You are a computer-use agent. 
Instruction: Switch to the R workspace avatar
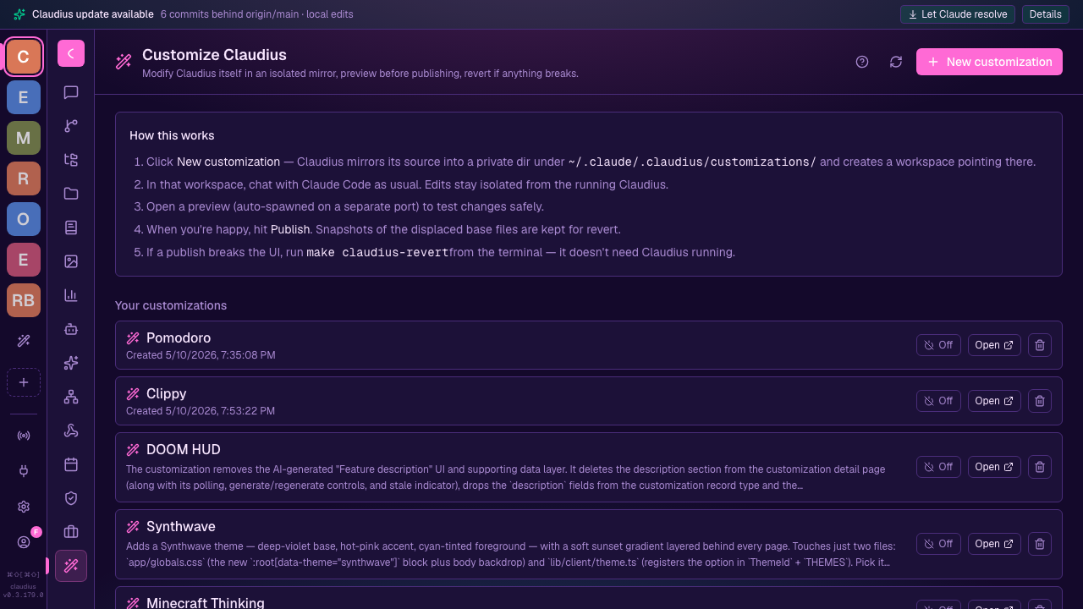click(x=24, y=178)
